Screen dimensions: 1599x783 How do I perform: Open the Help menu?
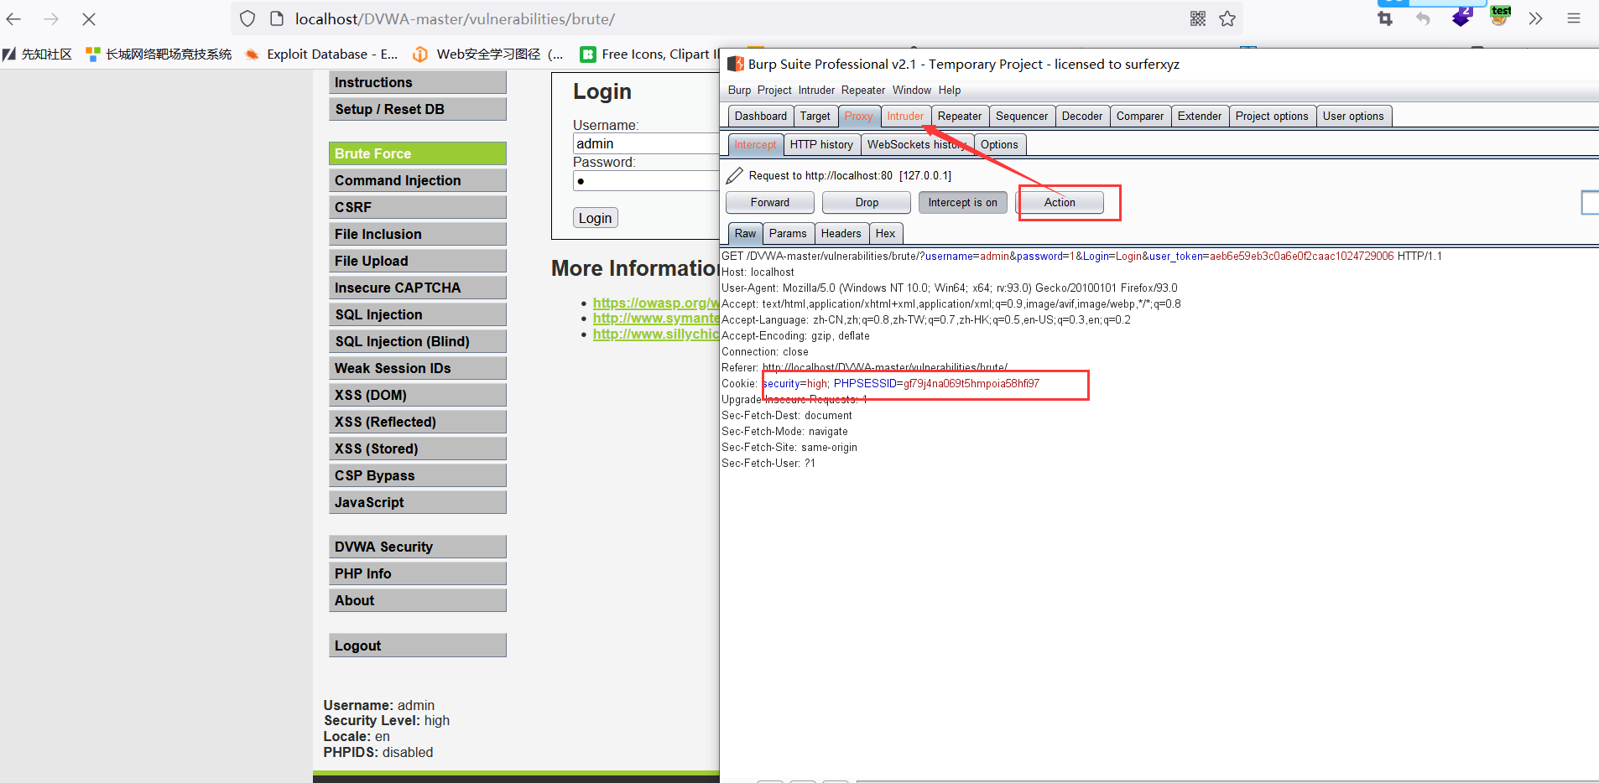(950, 91)
